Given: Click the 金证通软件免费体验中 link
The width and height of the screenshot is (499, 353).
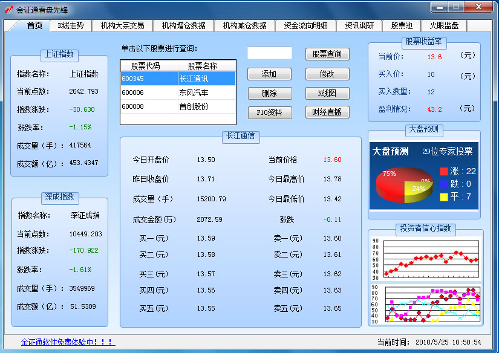Looking at the screenshot, I should coord(68,342).
